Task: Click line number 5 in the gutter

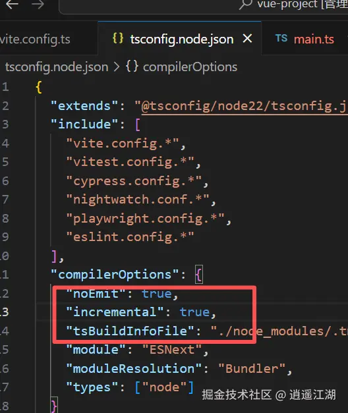Action: [x=5, y=162]
